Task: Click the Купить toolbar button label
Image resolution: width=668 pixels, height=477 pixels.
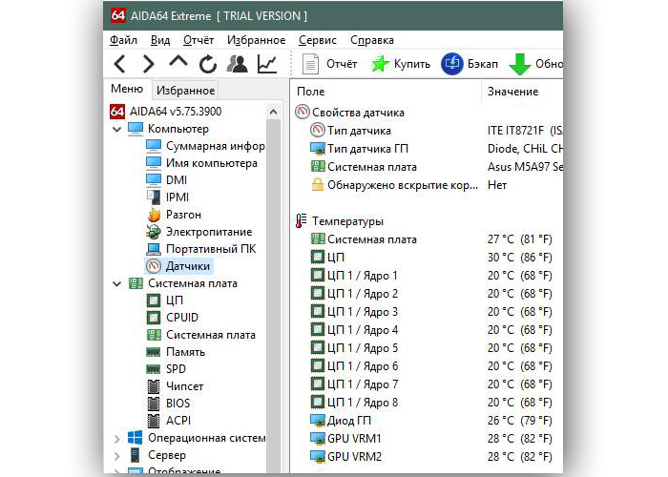Action: click(x=412, y=64)
